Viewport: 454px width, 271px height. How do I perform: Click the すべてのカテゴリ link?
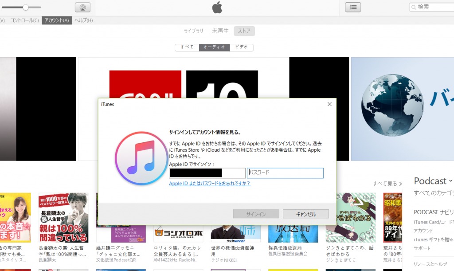tap(434, 193)
